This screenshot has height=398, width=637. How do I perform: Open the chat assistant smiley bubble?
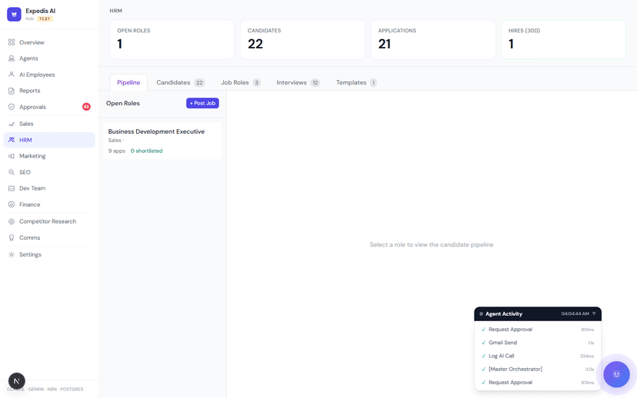[616, 374]
